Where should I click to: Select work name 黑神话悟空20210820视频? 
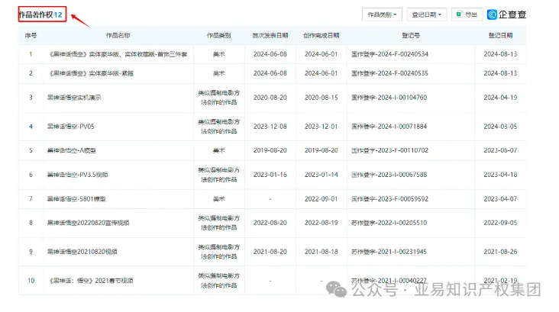82,252
